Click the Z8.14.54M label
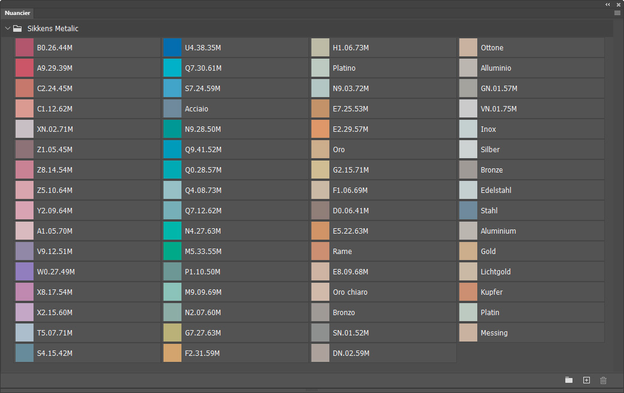Image resolution: width=624 pixels, height=393 pixels. pos(54,170)
